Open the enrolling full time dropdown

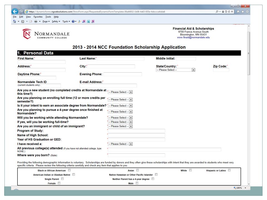[120, 100]
